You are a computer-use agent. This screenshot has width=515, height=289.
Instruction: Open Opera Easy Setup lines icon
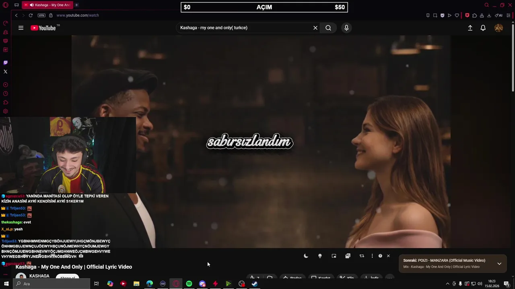[x=509, y=15]
